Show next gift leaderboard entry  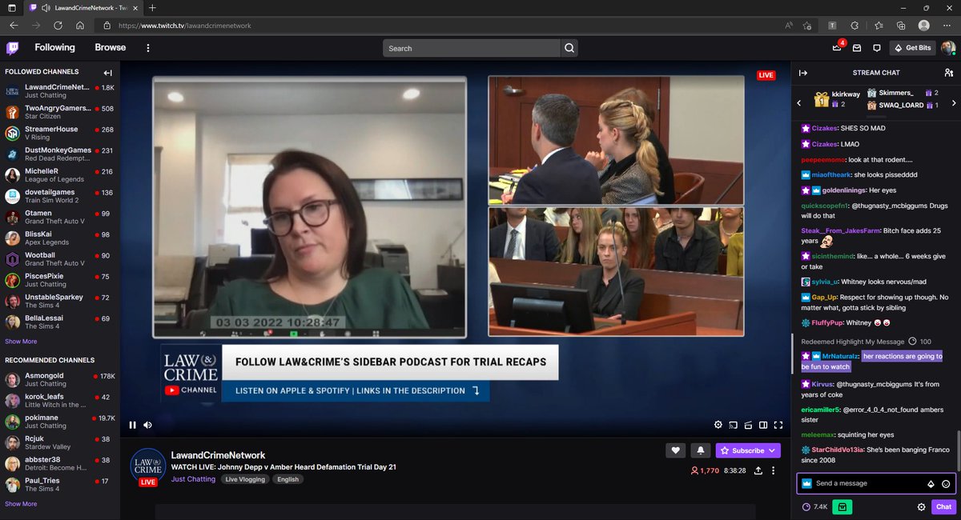pos(953,103)
